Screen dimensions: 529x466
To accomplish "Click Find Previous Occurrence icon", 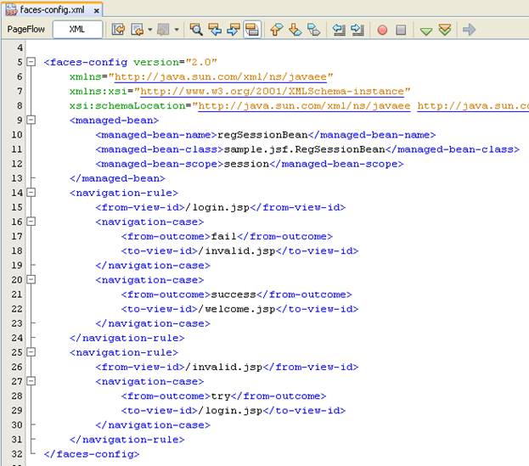I will click(x=215, y=30).
